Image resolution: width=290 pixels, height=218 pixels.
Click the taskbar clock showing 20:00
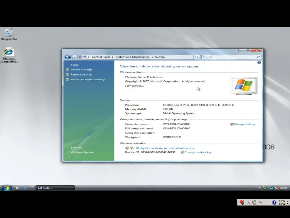point(283,188)
